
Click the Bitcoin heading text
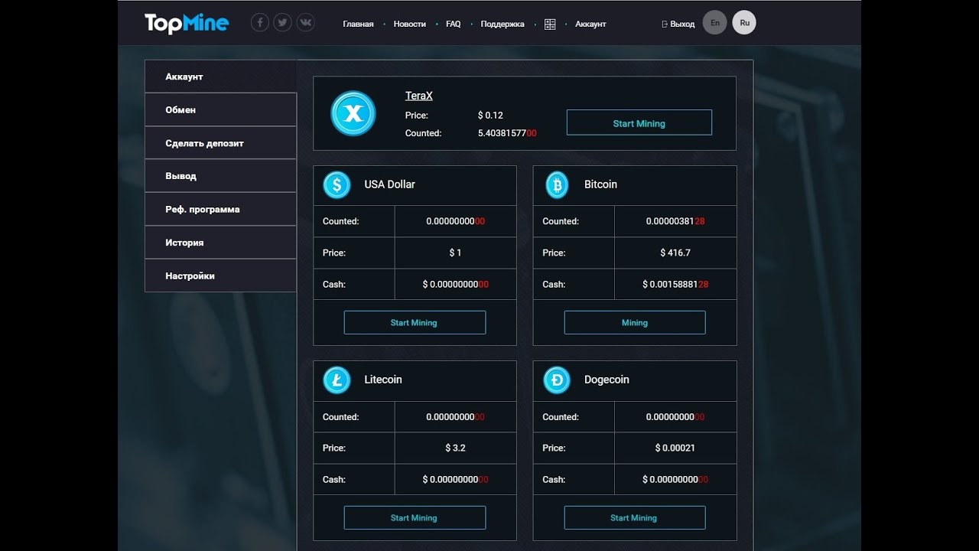tap(600, 184)
